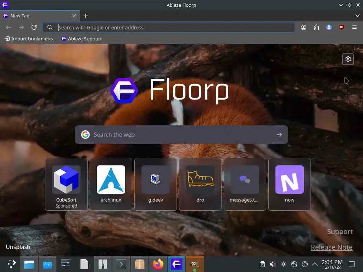Screen dimensions: 363x272
Task: Close the New Tab tab
Action: (74, 16)
